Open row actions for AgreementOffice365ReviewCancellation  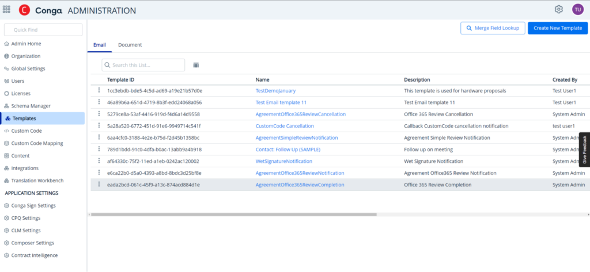[x=99, y=114]
